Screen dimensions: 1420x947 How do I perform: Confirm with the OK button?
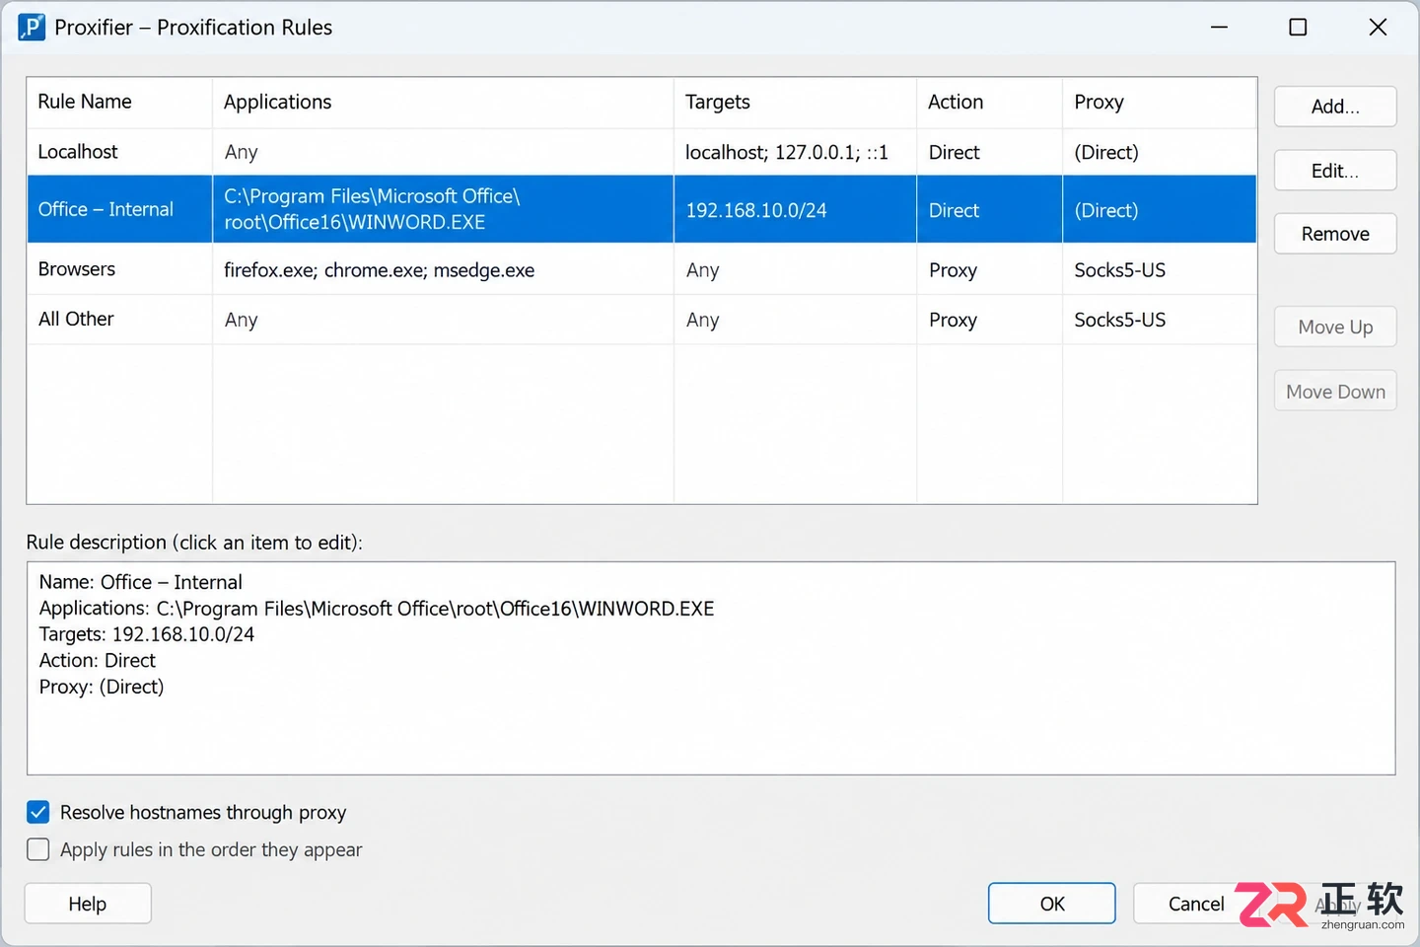(x=1052, y=904)
